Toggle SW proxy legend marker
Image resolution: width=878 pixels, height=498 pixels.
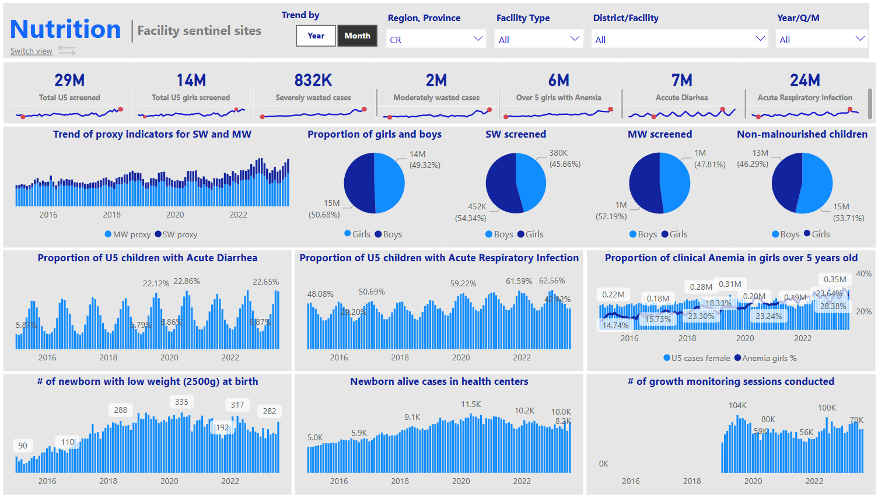tap(158, 234)
